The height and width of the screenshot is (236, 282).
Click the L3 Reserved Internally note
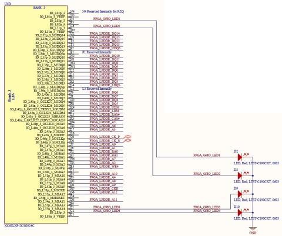point(97,89)
